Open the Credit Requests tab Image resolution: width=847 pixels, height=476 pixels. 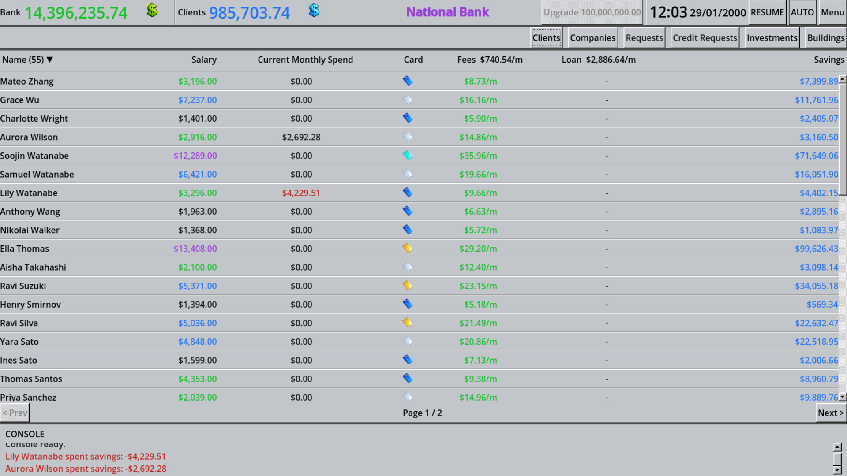(704, 38)
